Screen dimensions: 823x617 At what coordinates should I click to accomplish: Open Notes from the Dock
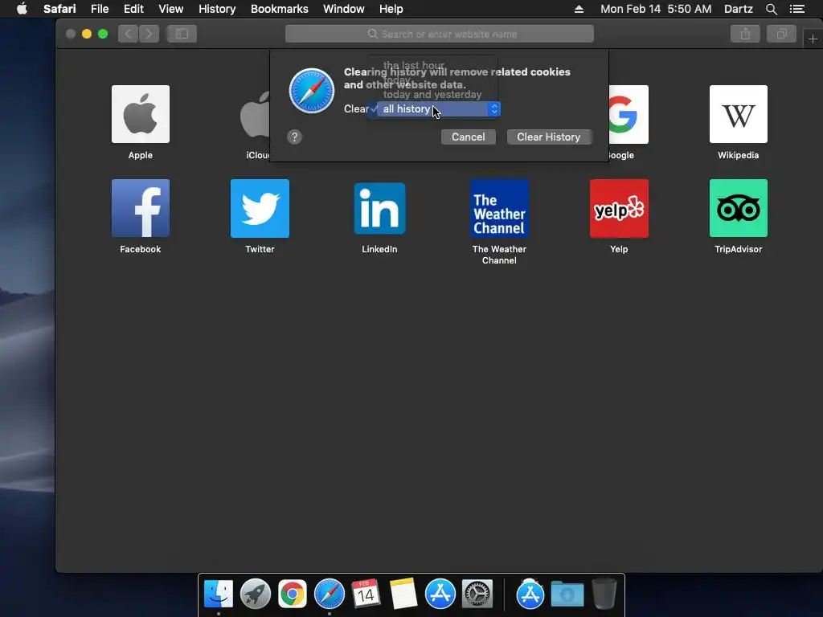coord(403,594)
